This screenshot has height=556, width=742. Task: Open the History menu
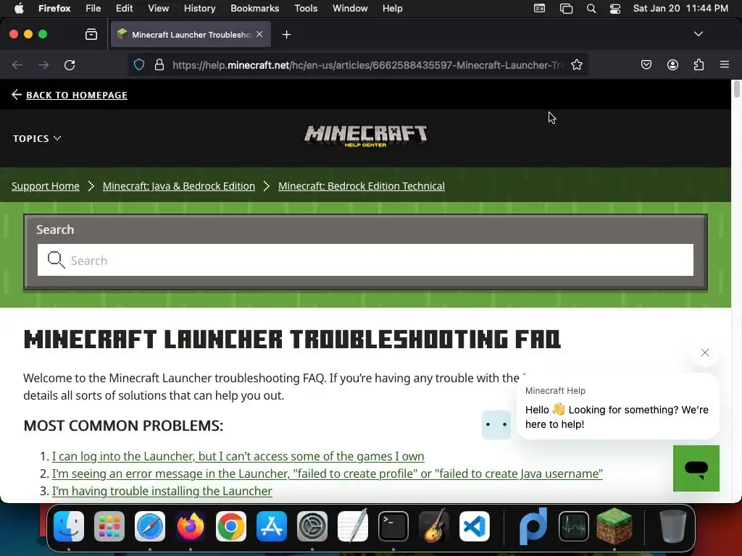[x=199, y=9]
